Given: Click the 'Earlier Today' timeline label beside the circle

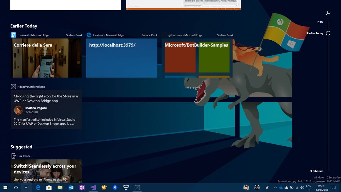Looking at the screenshot, I should pyautogui.click(x=315, y=33).
